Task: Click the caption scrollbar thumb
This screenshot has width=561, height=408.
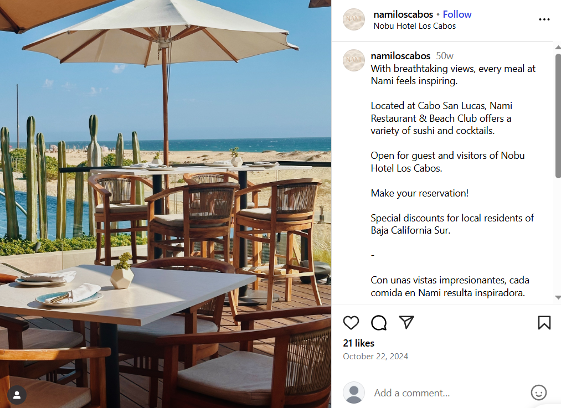Action: pyautogui.click(x=558, y=116)
